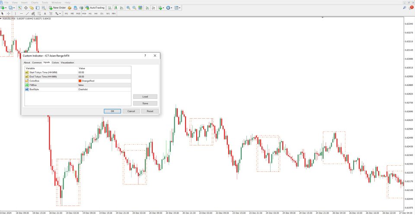This screenshot has height=215, width=415.
Task: Open a new chart via toolbar icon
Action: tap(3, 8)
